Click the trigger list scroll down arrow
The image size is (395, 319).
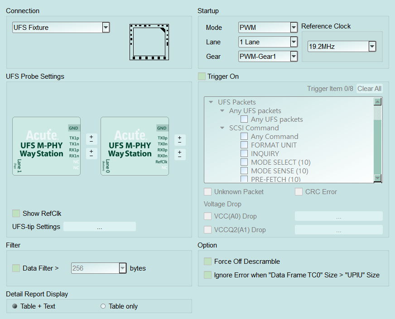[x=378, y=178]
